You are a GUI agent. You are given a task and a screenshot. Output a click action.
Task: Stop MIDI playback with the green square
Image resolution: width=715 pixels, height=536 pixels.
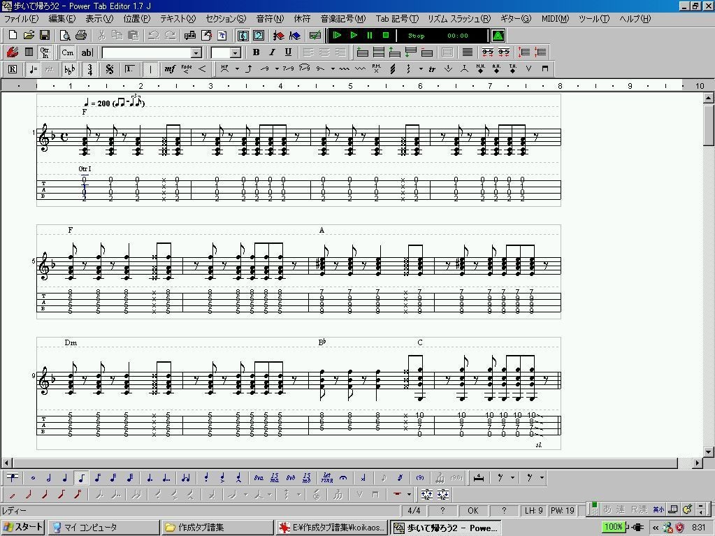[386, 35]
